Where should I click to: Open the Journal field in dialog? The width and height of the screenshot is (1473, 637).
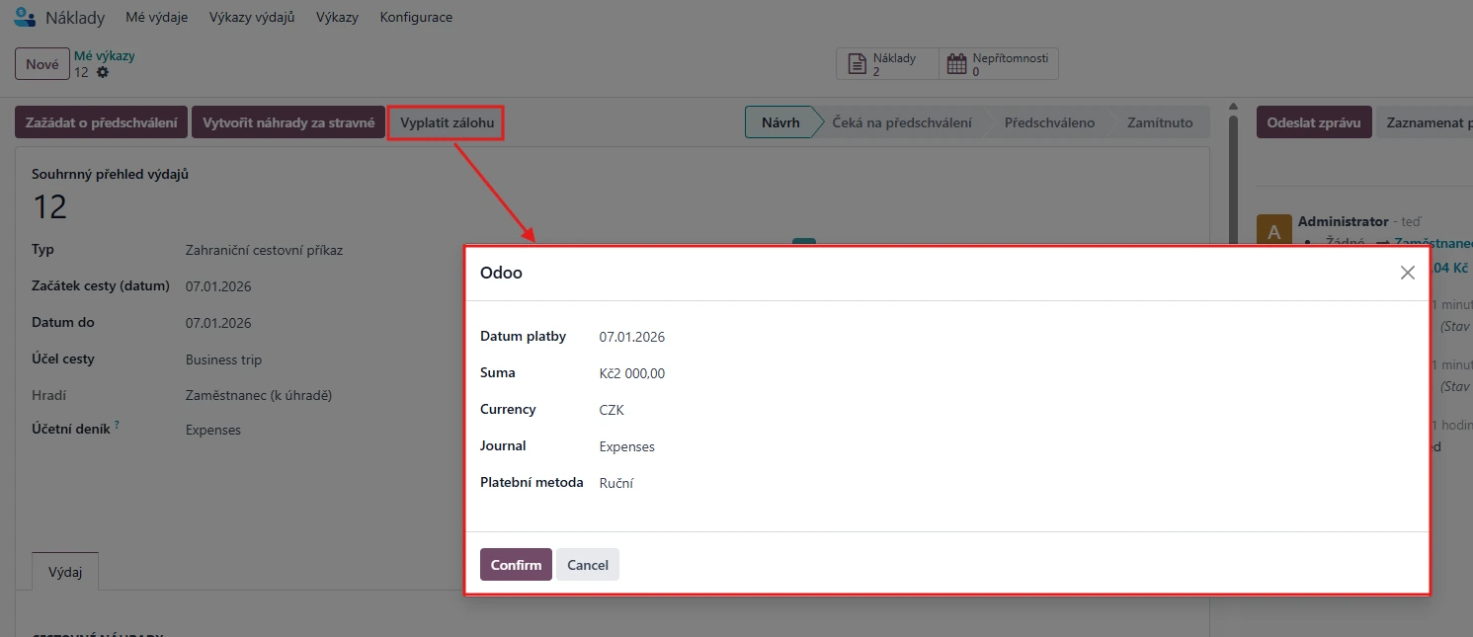[627, 446]
